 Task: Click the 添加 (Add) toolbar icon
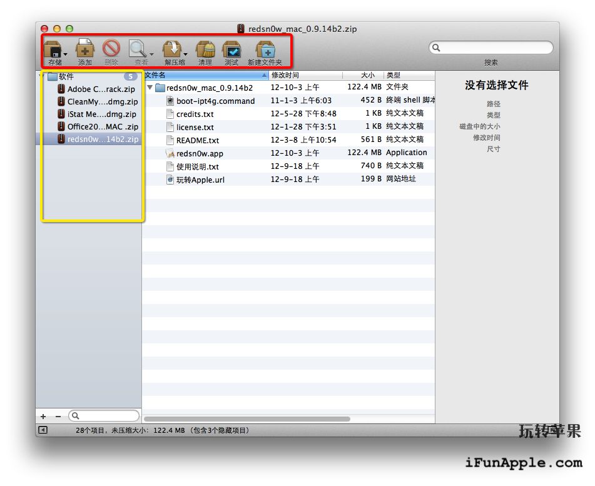coord(85,49)
